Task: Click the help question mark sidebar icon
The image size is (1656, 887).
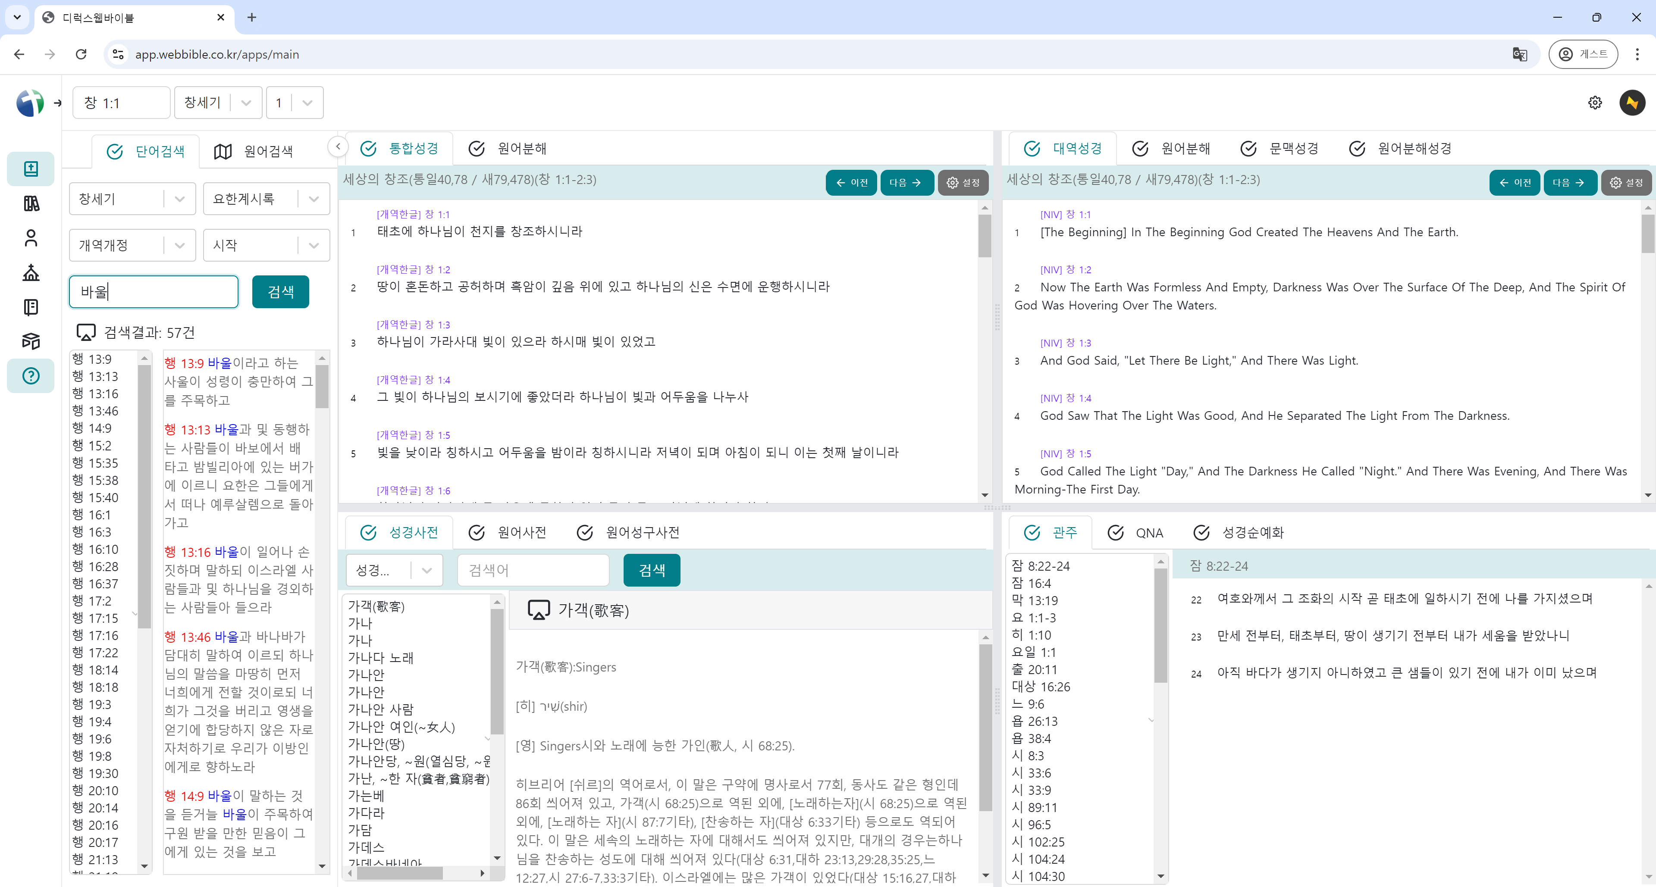Action: (x=30, y=376)
